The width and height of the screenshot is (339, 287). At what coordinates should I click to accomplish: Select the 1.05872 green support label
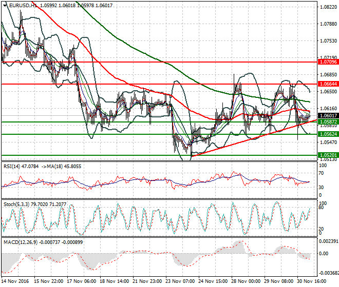coord(328,122)
